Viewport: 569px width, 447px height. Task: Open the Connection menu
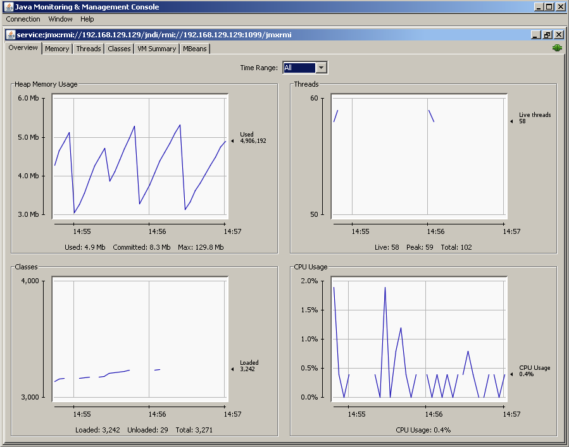coord(23,20)
